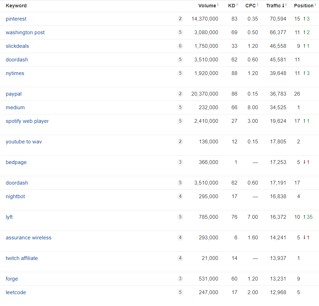319x306 pixels.
Task: Open the Position column info icon
Action: coord(315,4)
